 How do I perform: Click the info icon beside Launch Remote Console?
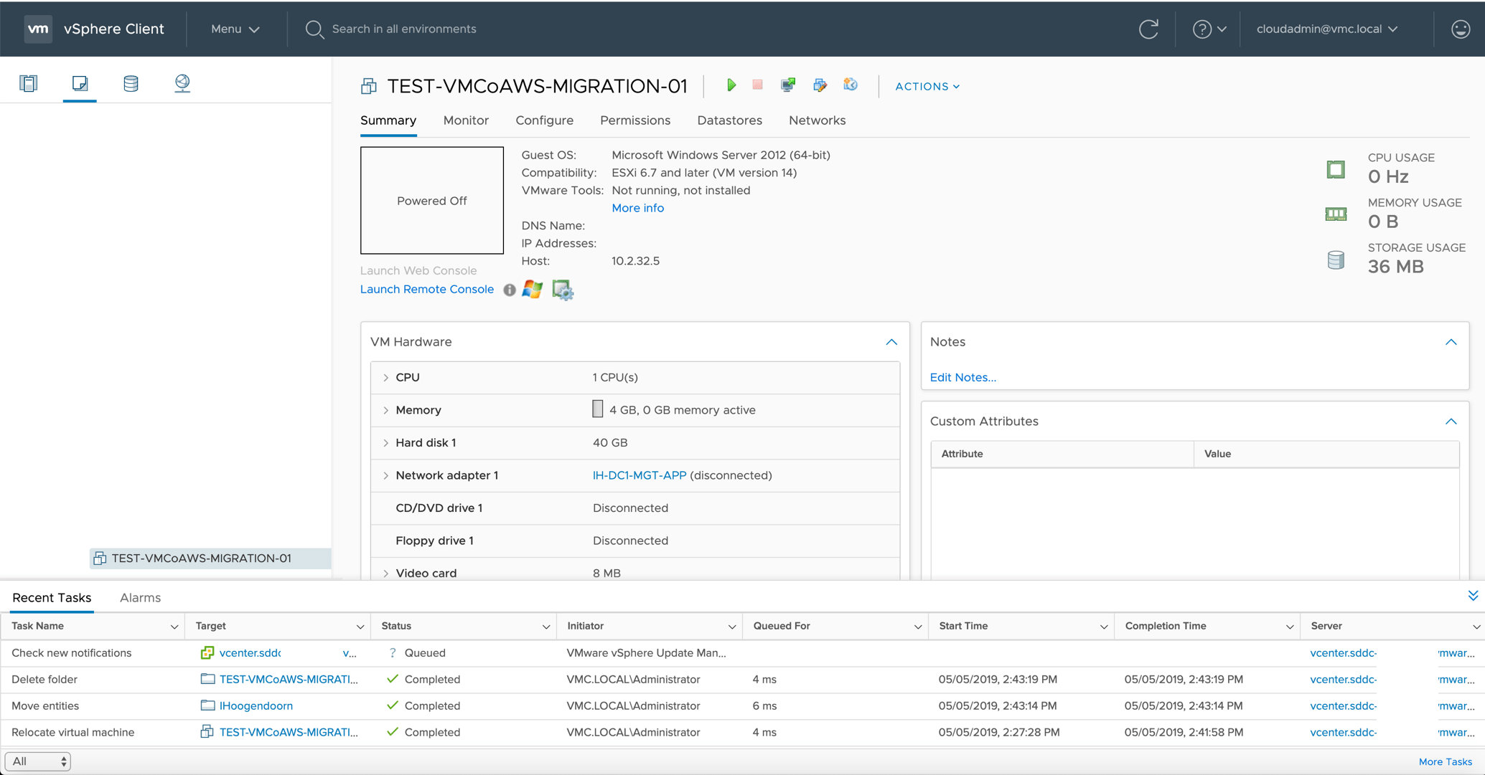coord(509,290)
